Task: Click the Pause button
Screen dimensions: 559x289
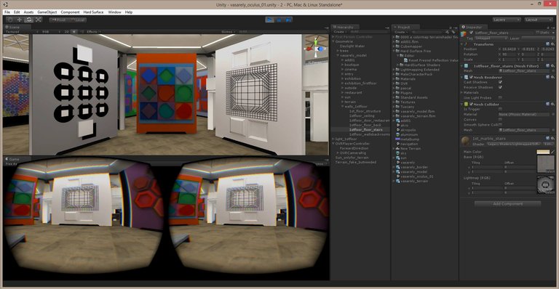Action: pyautogui.click(x=279, y=20)
